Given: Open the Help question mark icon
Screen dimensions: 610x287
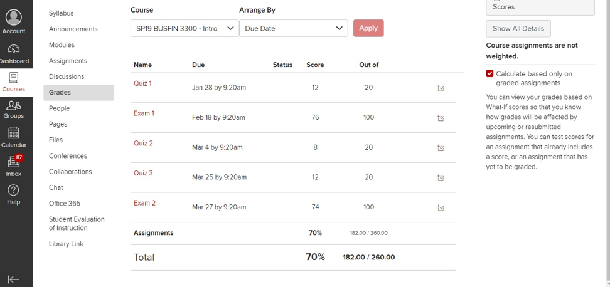Looking at the screenshot, I should click(x=14, y=190).
